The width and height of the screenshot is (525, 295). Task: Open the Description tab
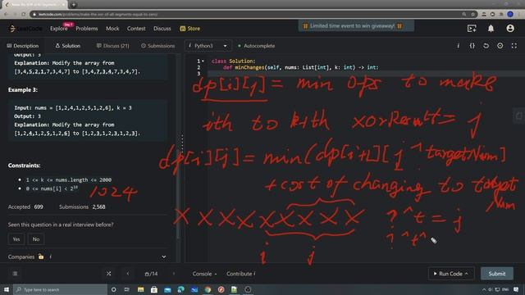[23, 46]
